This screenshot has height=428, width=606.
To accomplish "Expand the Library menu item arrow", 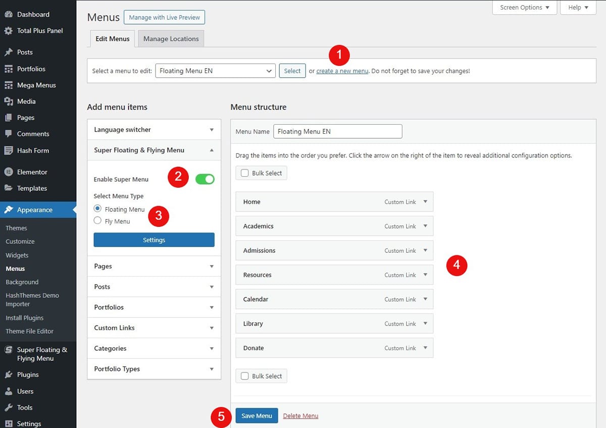I will [425, 323].
